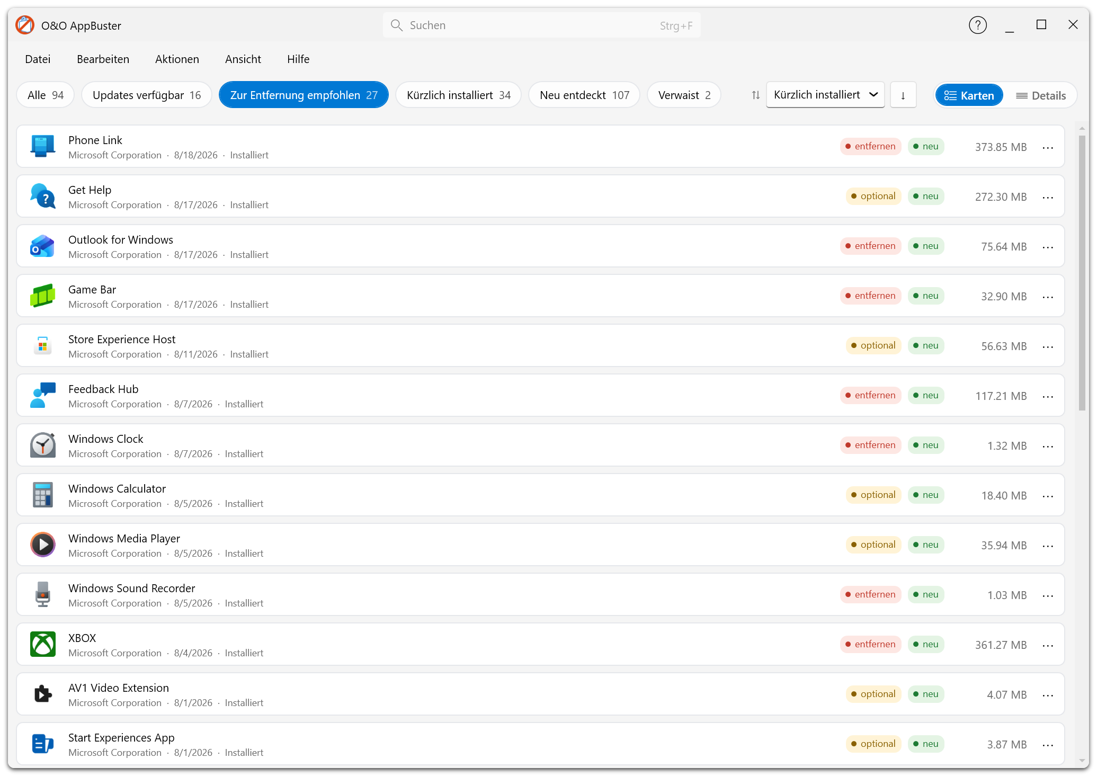Click the Start Experiences App icon

[43, 744]
